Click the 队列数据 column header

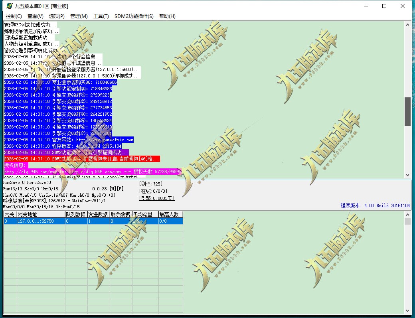[76, 214]
